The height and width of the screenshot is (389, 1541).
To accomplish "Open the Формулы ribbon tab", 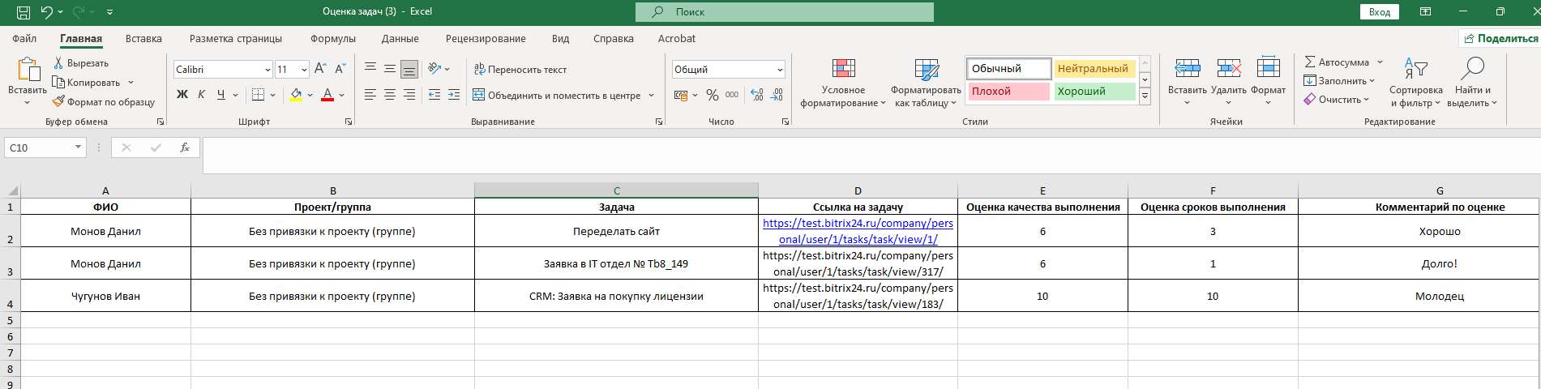I will [x=332, y=38].
